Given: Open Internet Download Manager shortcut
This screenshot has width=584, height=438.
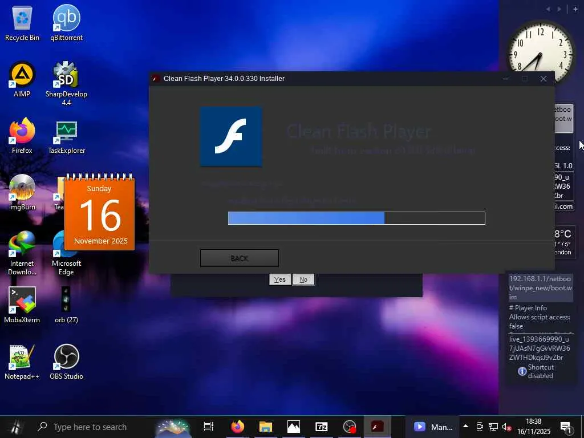Looking at the screenshot, I should click(22, 253).
